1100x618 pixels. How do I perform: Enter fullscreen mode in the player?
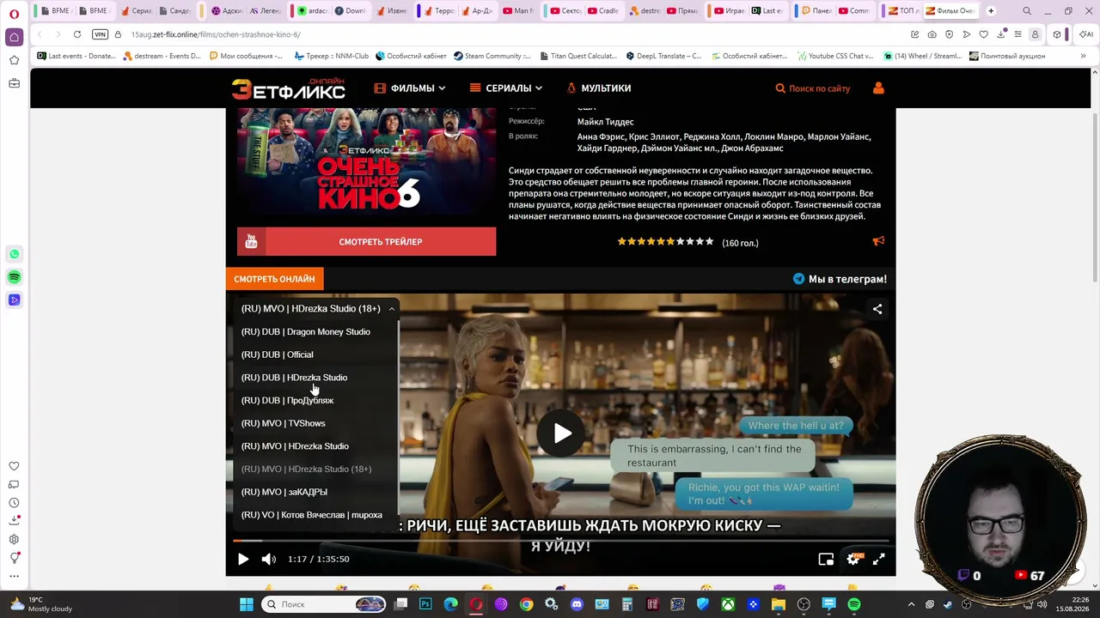pos(879,559)
